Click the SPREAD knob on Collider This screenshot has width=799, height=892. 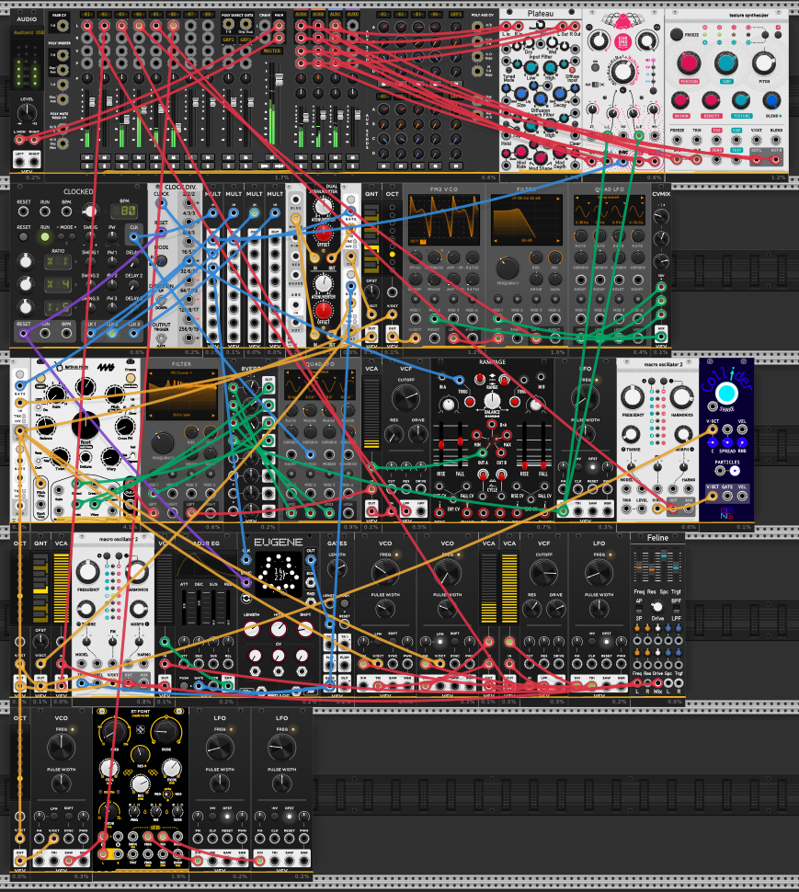[726, 442]
